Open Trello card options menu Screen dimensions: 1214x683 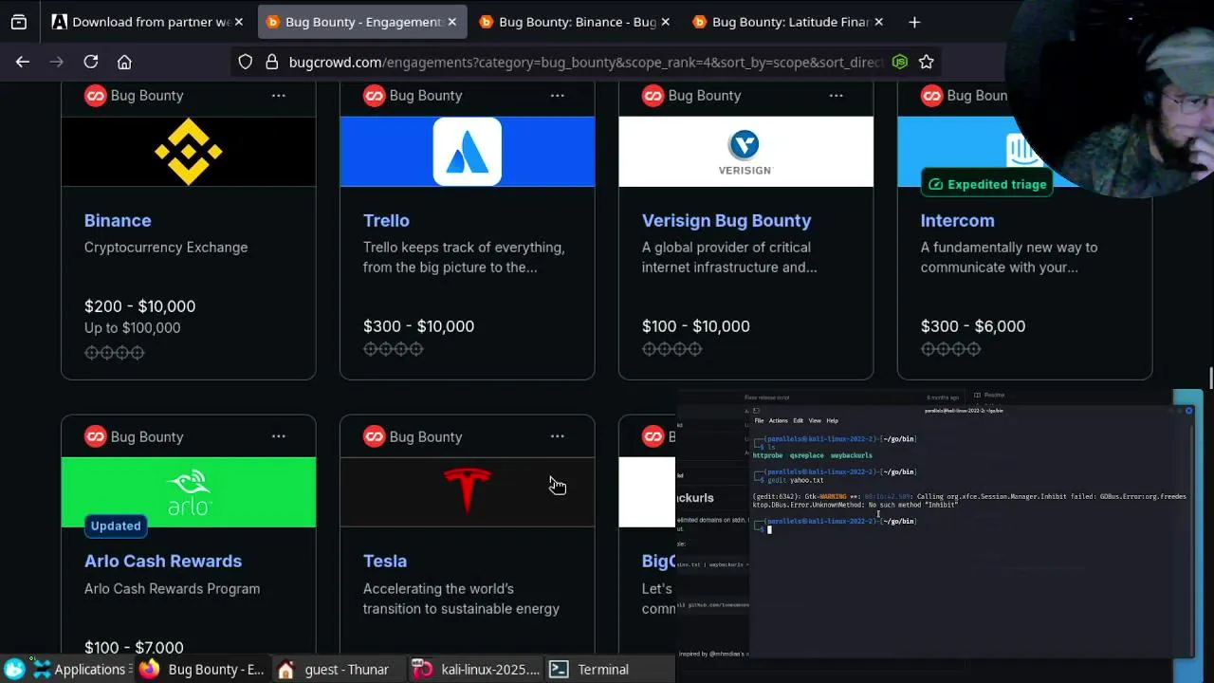point(558,95)
